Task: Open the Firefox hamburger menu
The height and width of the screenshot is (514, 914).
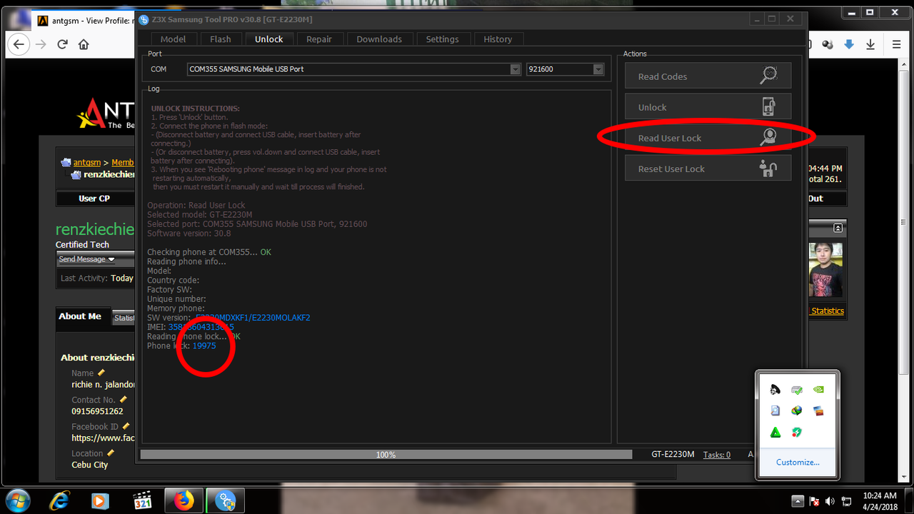Action: [896, 44]
